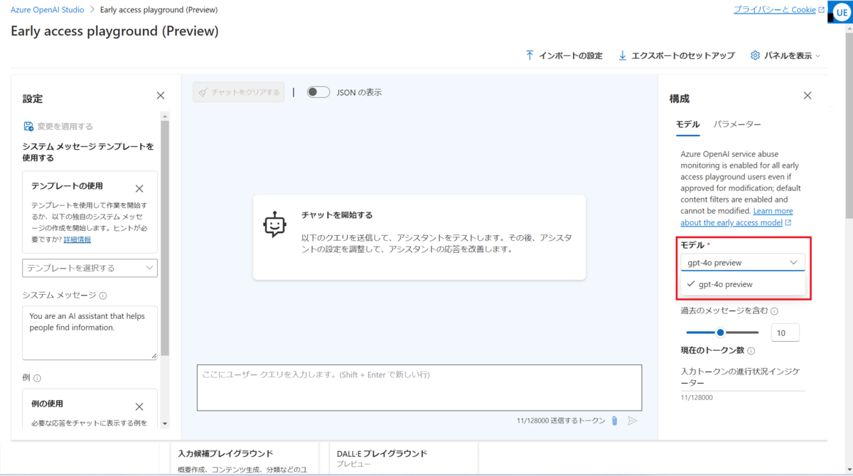Open the UE user account avatar
This screenshot has height=476, width=853.
point(841,13)
